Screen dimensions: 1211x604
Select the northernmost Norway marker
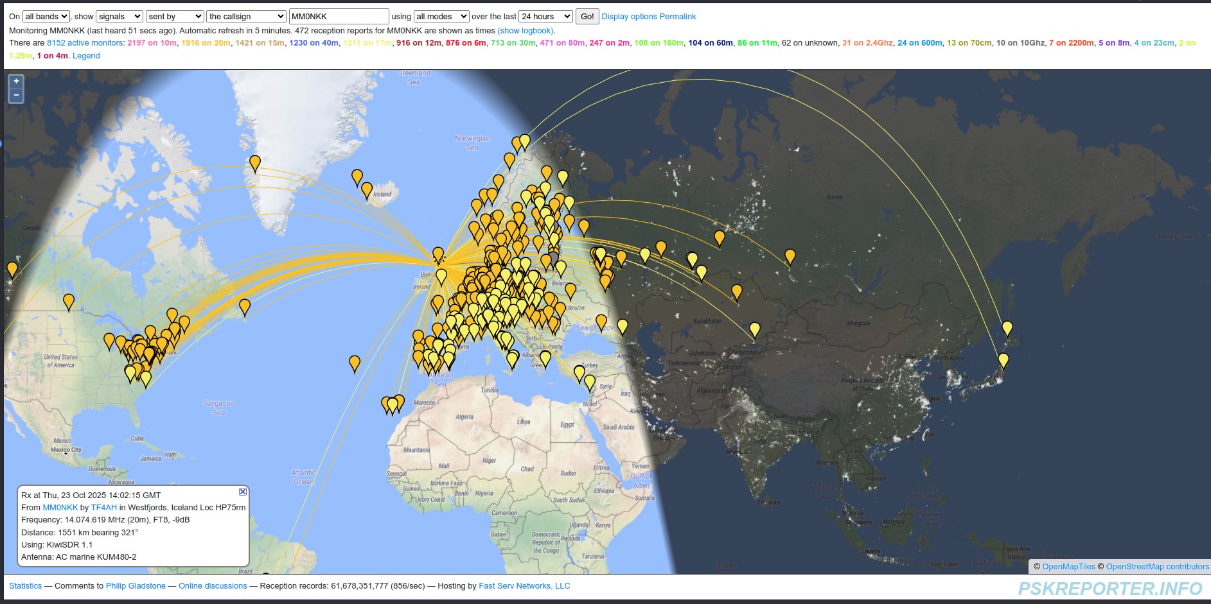point(525,142)
